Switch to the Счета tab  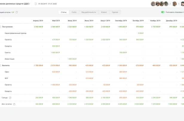point(74,12)
